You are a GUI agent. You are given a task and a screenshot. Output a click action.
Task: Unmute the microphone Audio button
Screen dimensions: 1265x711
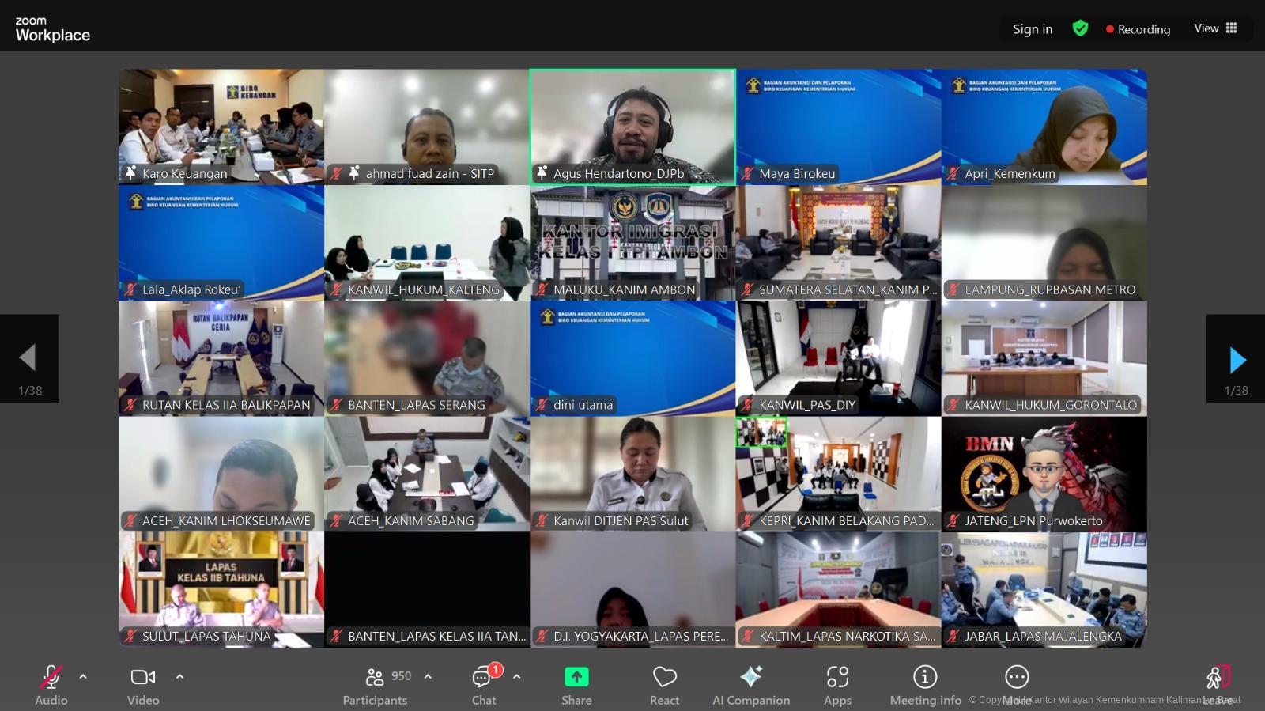click(x=51, y=677)
